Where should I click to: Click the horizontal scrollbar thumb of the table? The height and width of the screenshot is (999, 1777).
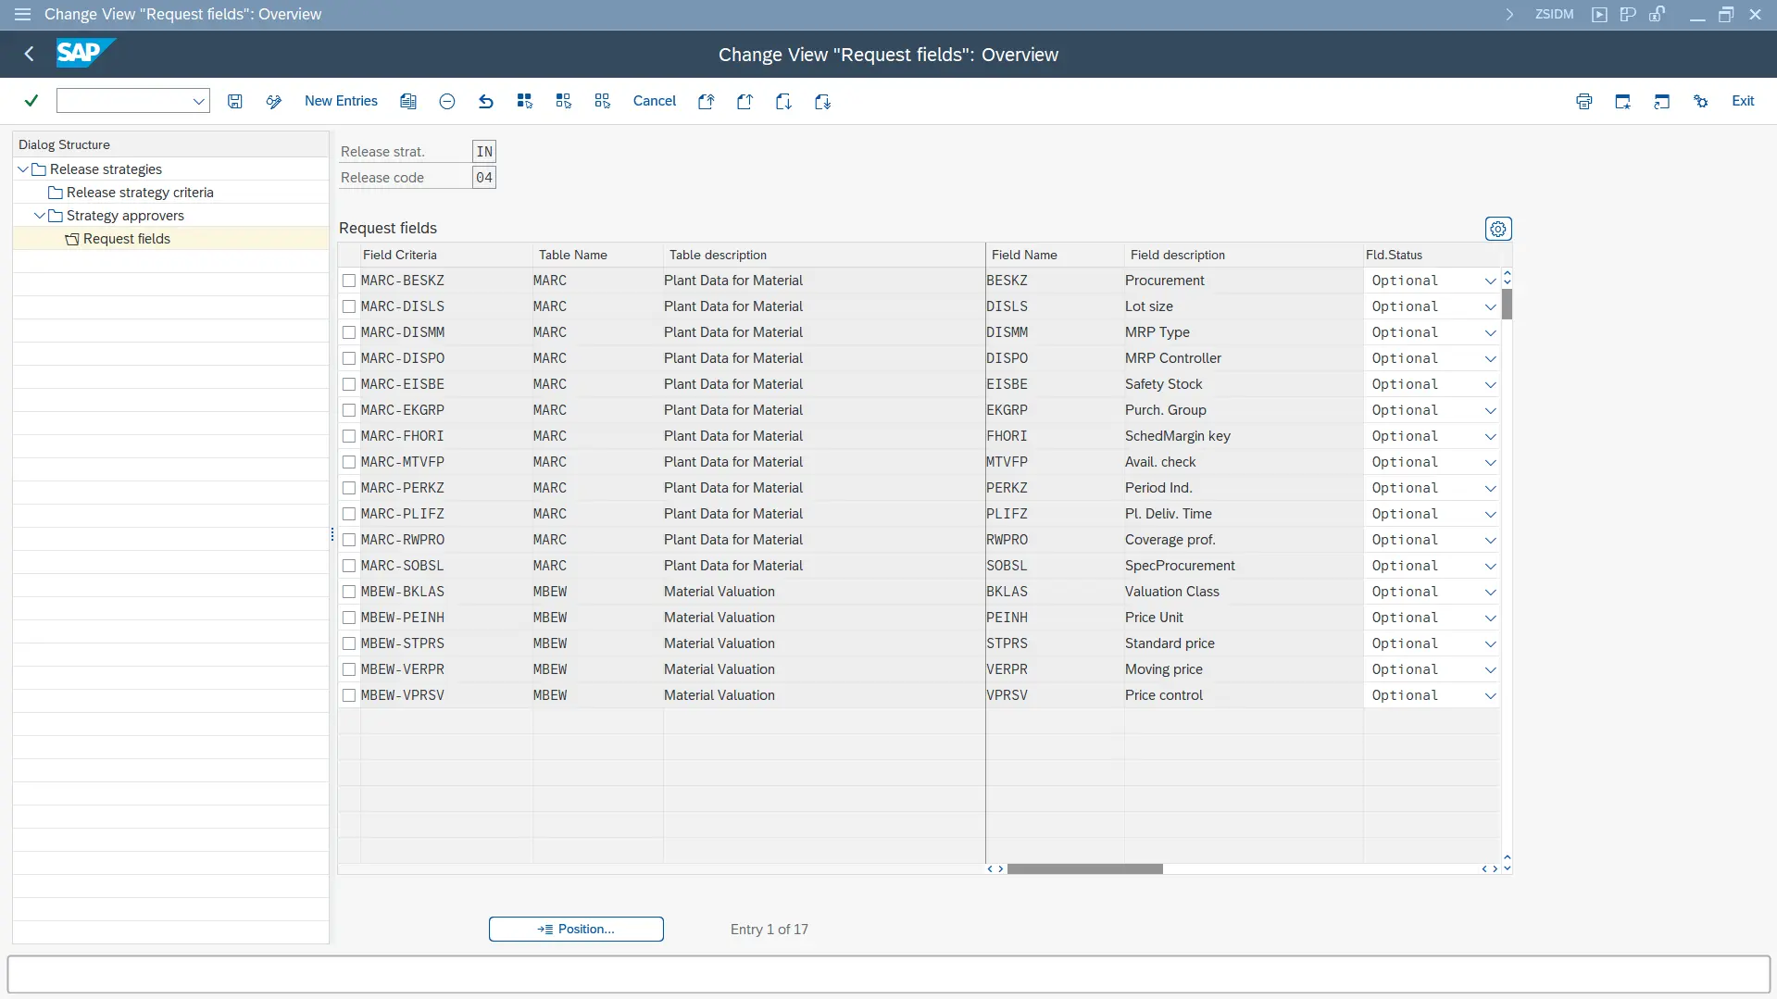click(x=1084, y=869)
